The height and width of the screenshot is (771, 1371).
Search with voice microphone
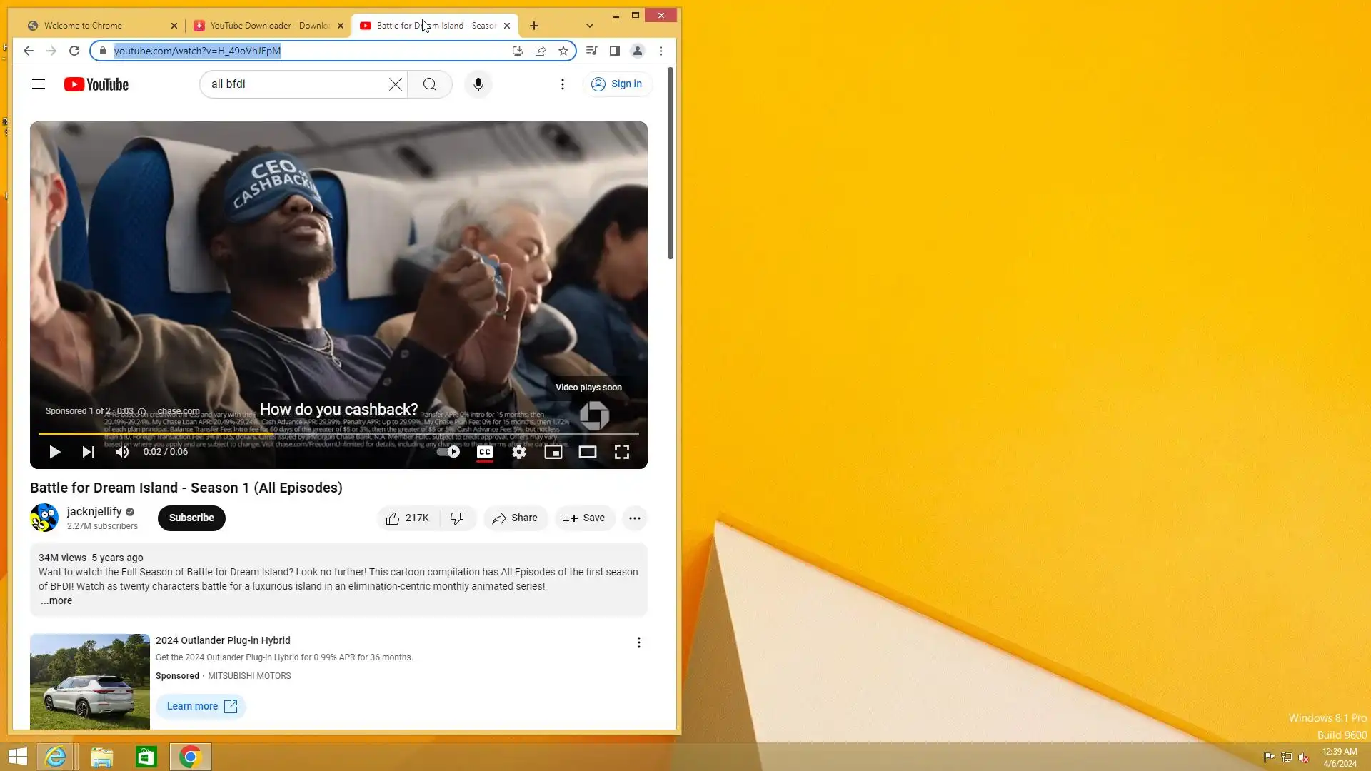click(478, 84)
